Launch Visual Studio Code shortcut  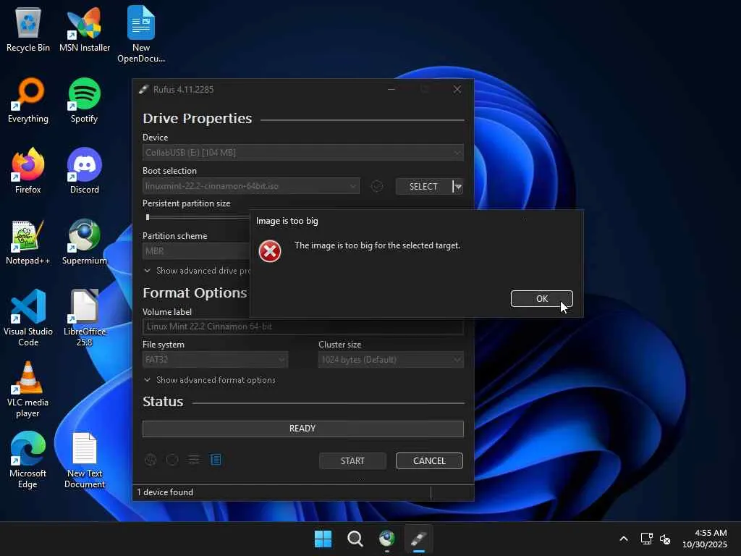pyautogui.click(x=28, y=318)
